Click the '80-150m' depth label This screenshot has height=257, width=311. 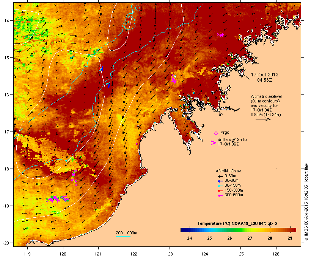click(232, 186)
